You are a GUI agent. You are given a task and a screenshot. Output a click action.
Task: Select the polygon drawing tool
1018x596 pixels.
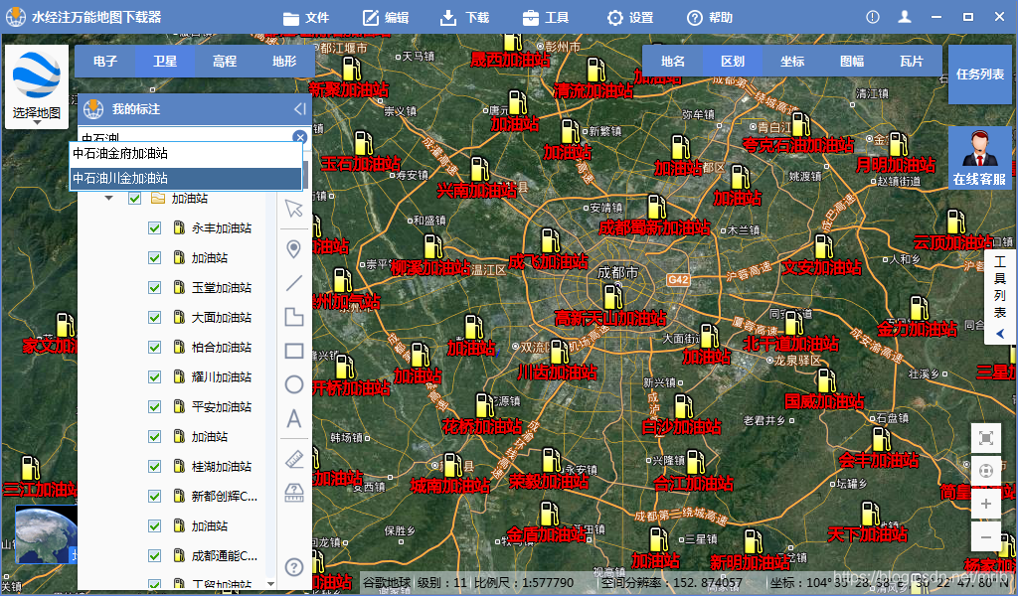pos(294,317)
